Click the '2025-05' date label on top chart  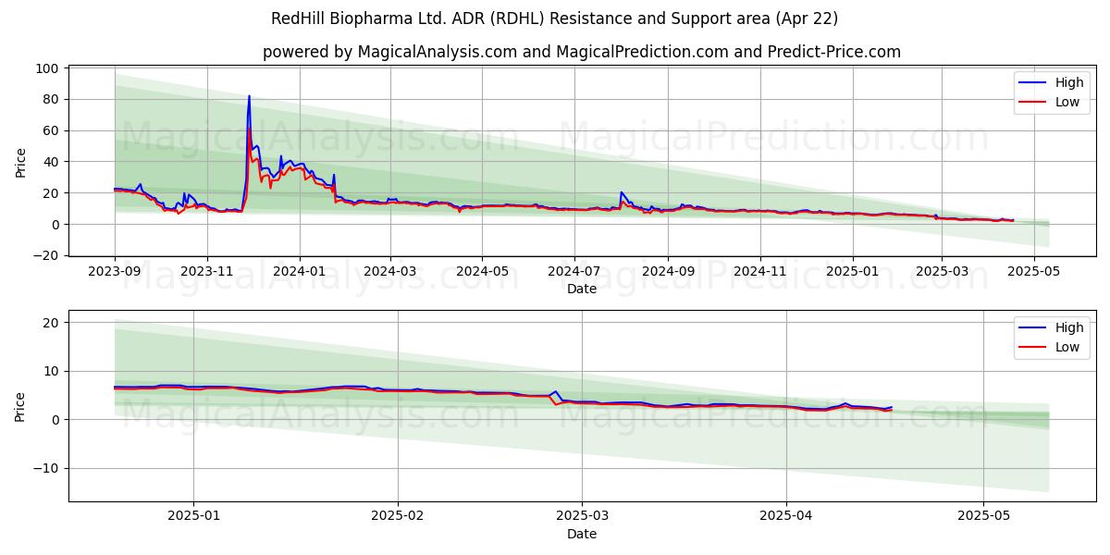pyautogui.click(x=1034, y=273)
